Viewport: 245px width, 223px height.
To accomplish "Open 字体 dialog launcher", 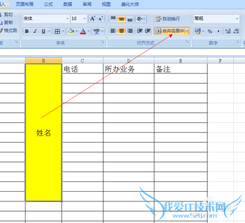I will pos(103,42).
